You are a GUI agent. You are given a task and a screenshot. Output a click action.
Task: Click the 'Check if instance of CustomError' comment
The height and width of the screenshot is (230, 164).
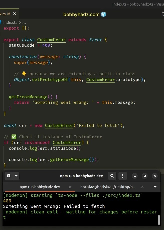click(x=53, y=137)
